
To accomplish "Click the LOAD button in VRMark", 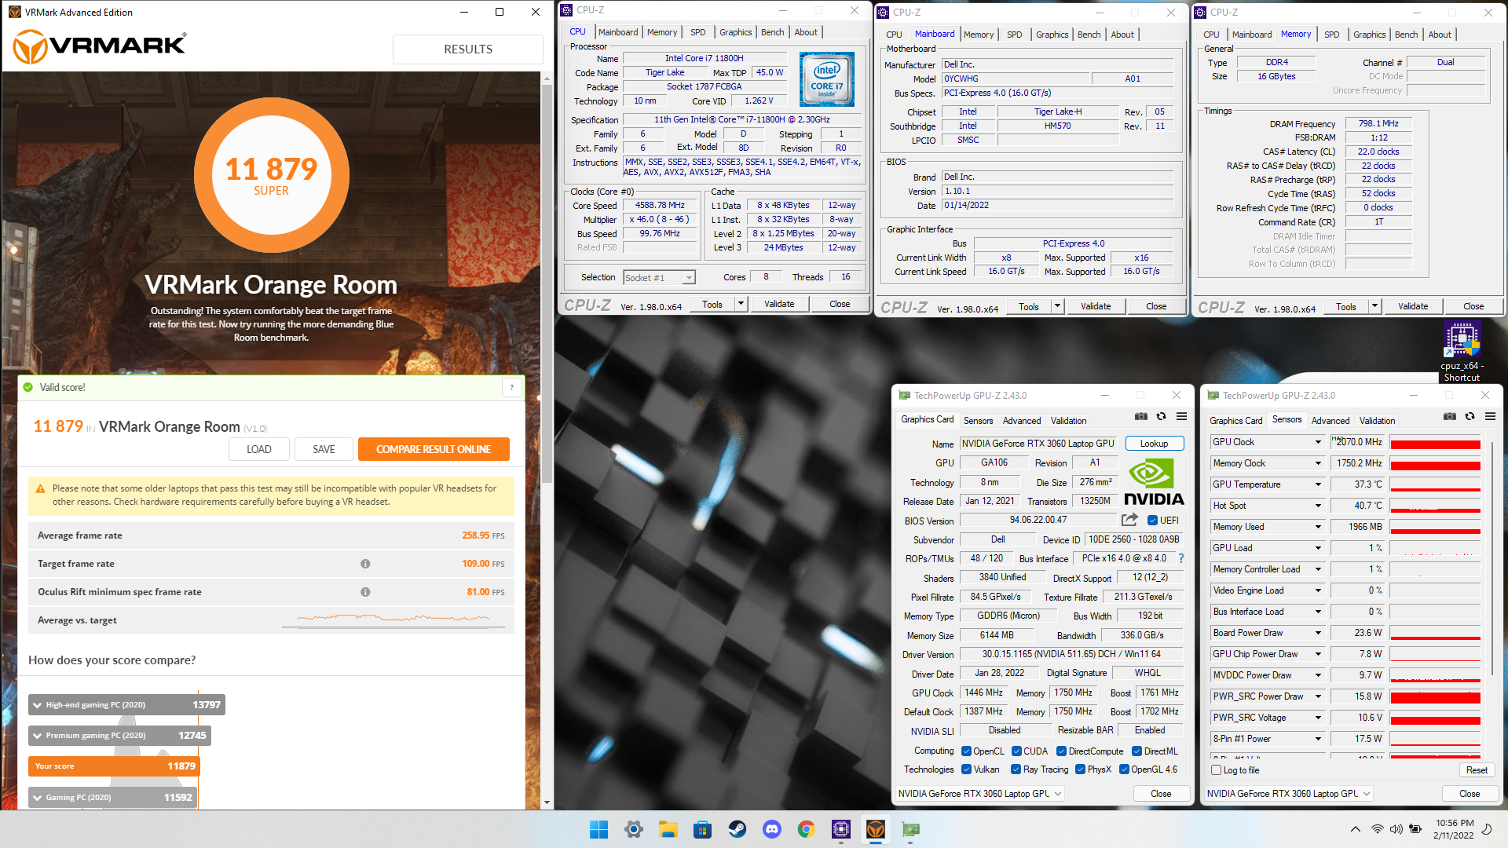I will 258,449.
